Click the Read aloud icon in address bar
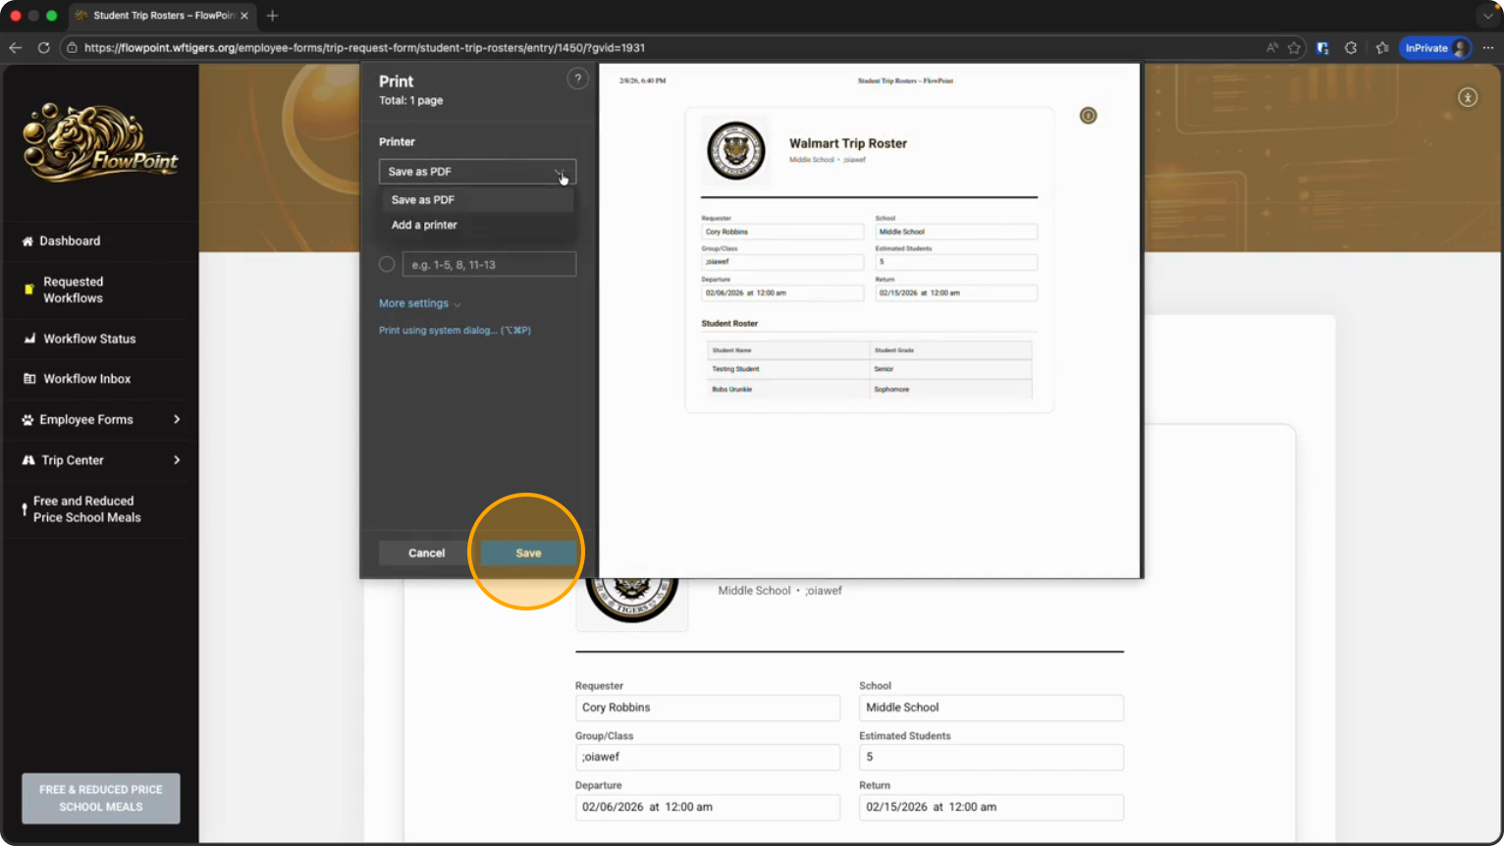This screenshot has width=1504, height=846. click(x=1272, y=47)
